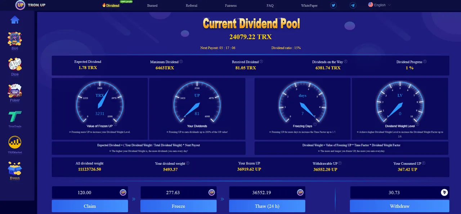Click the 81.05 TRX received dividend value
The width and height of the screenshot is (461, 214).
tap(245, 68)
